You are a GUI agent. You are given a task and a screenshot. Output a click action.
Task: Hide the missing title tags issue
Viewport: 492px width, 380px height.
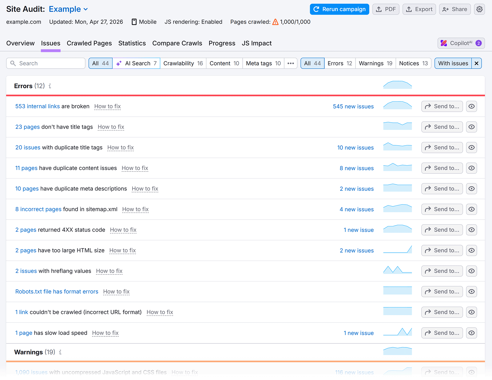[x=472, y=127]
